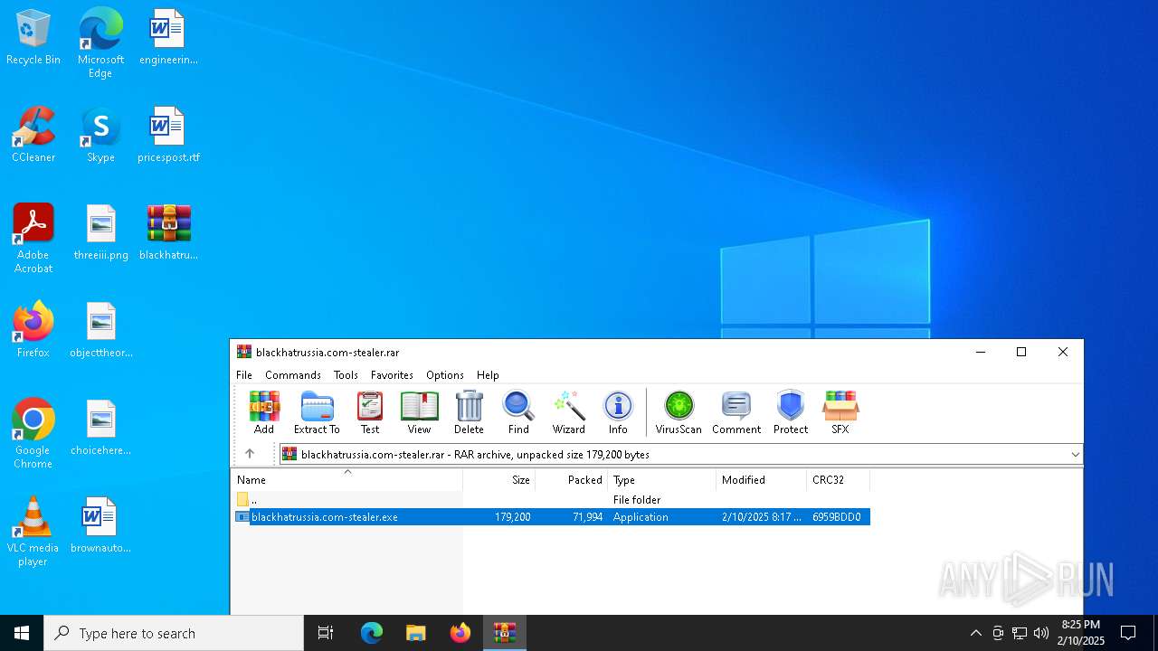Open File Explorer from taskbar
The image size is (1158, 651).
tap(416, 633)
